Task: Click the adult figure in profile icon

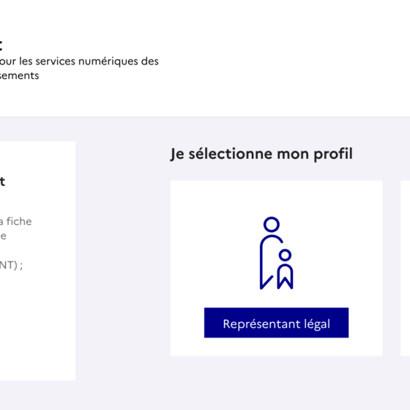Action: [x=271, y=253]
